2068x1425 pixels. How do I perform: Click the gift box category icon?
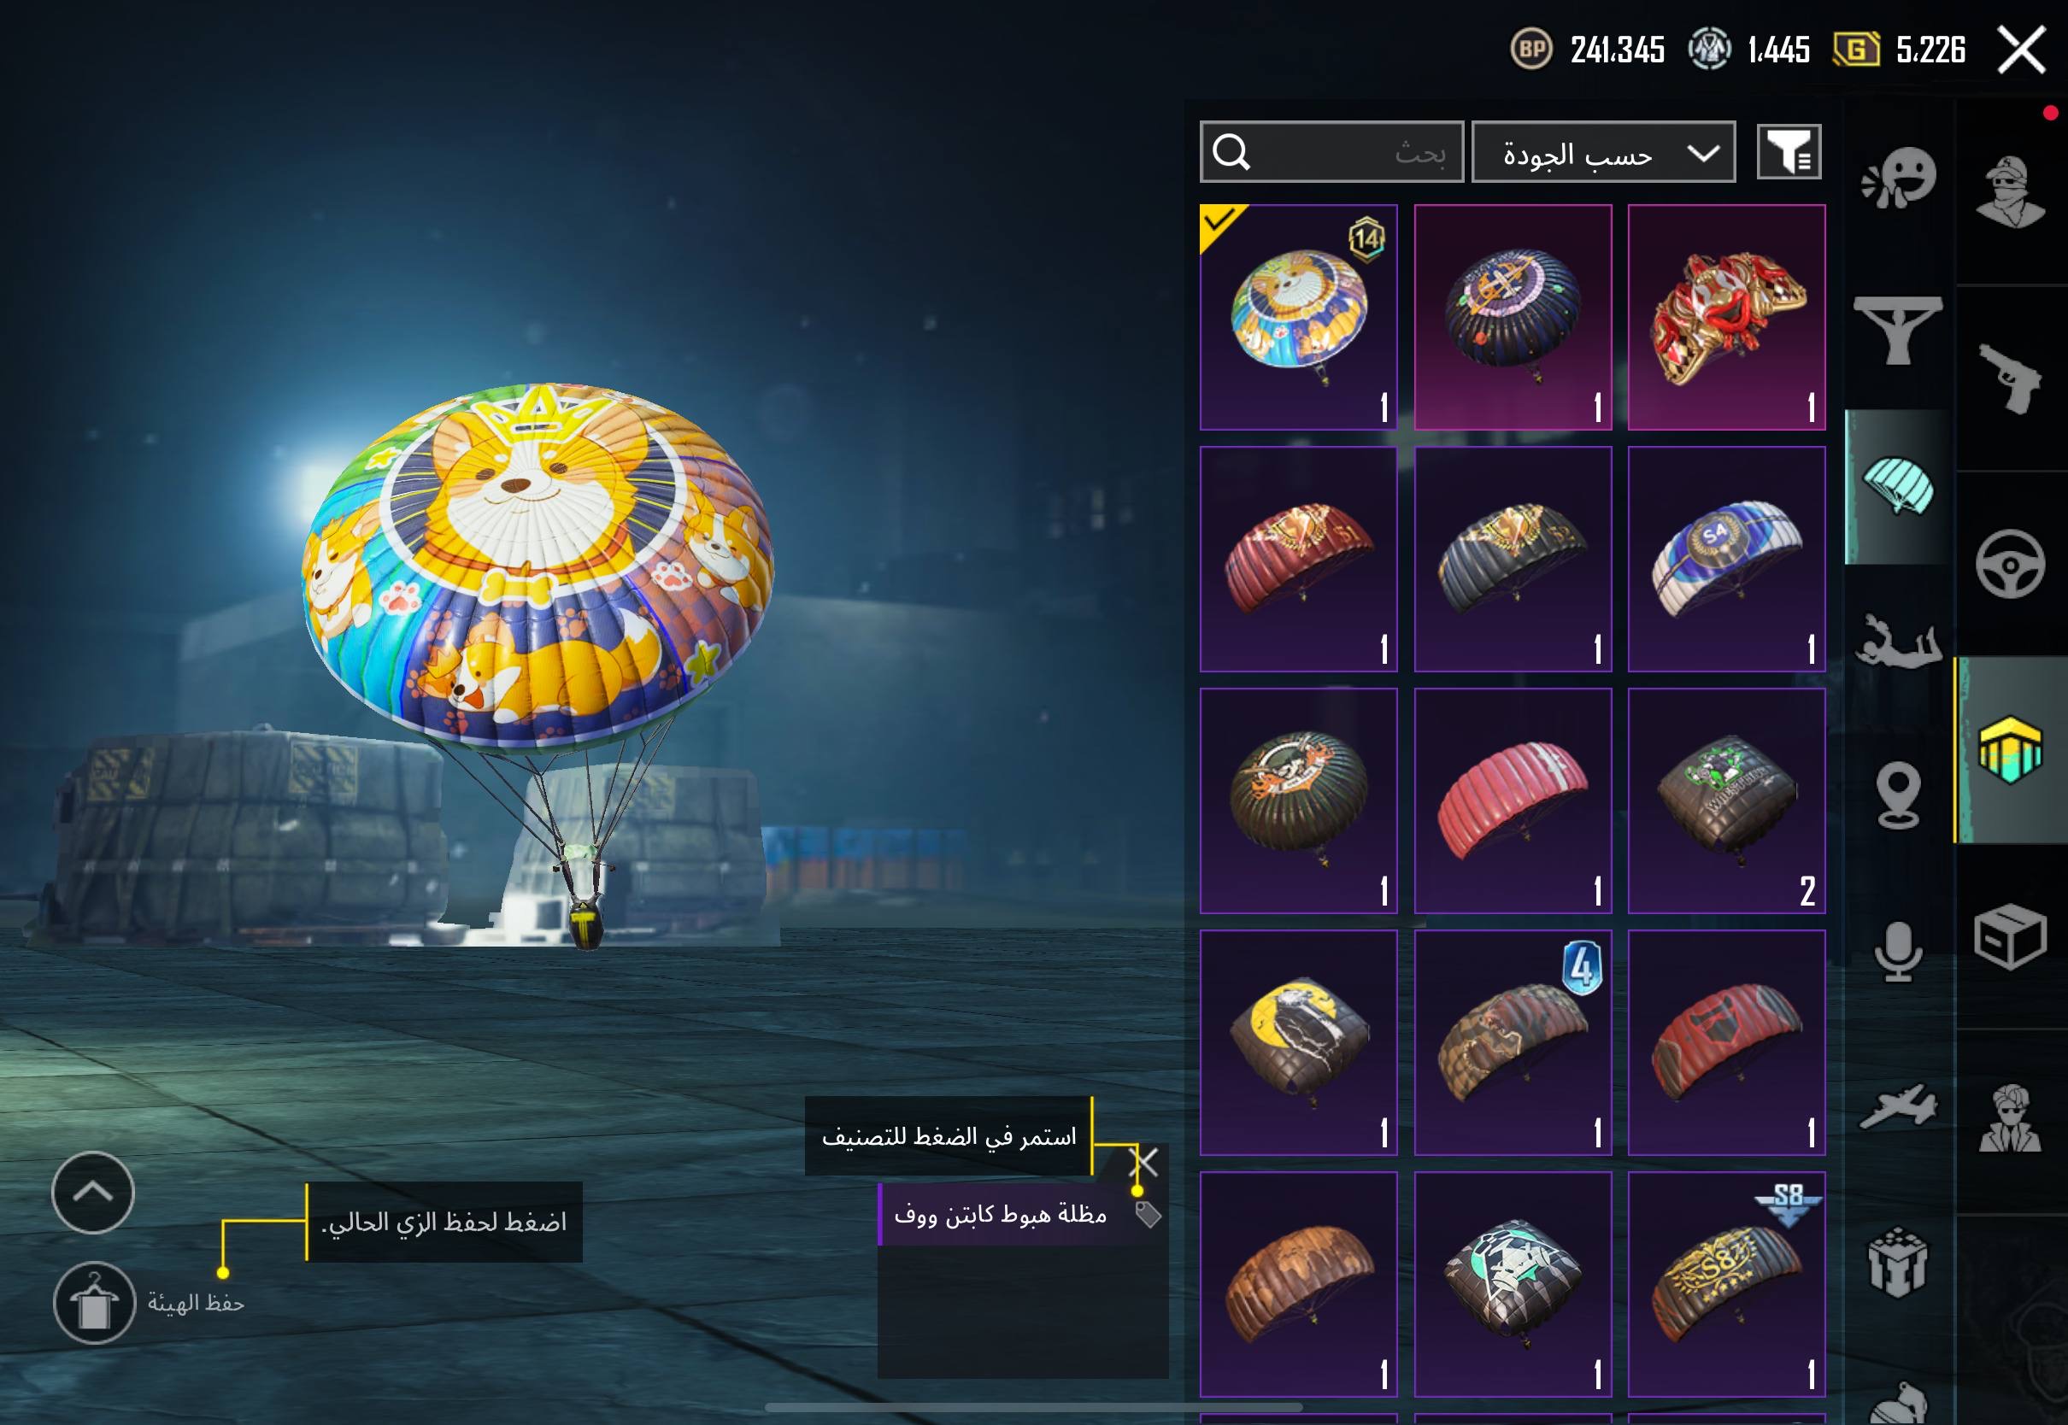pyautogui.click(x=1897, y=1262)
